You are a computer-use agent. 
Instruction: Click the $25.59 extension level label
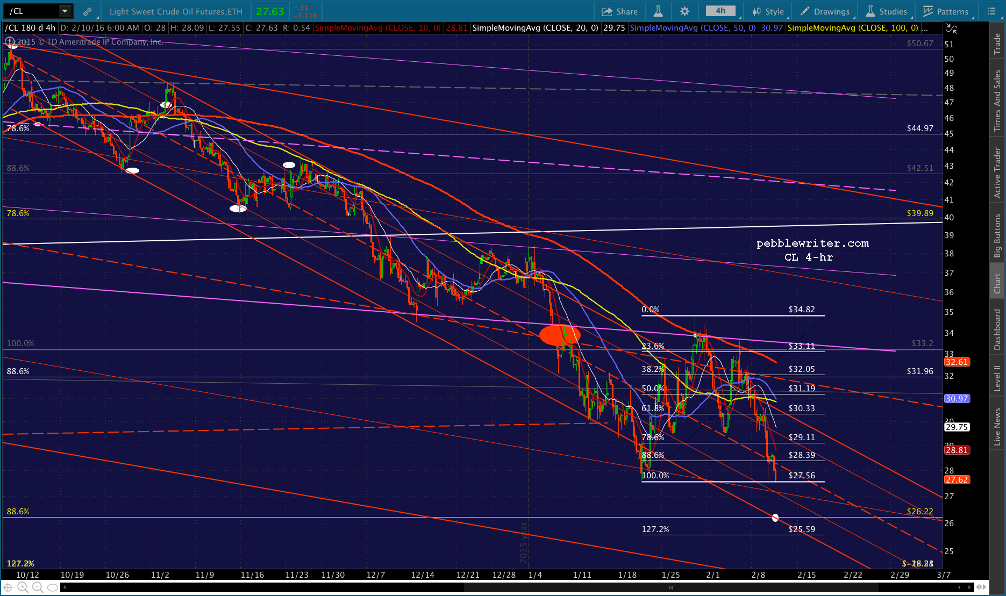coord(802,529)
